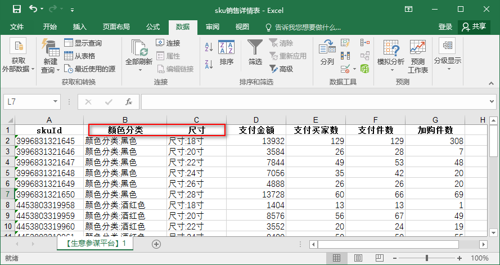Switch to Normal view in status bar

pos(336,258)
